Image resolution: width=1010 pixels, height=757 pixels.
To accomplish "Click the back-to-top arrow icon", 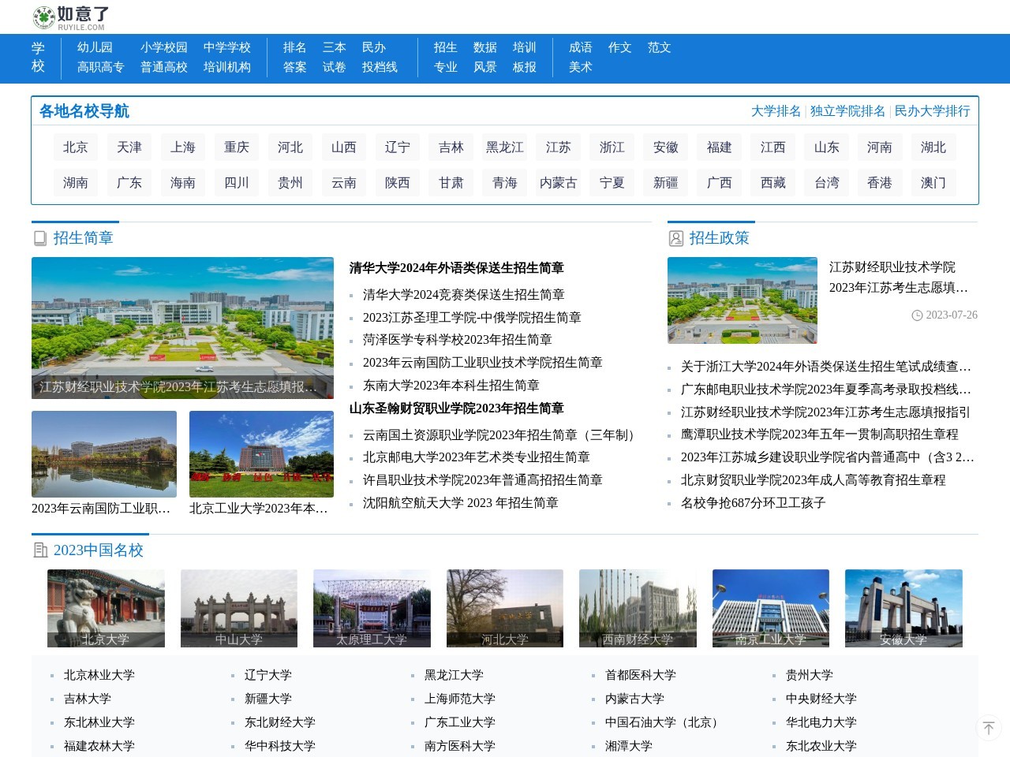I will tap(989, 728).
